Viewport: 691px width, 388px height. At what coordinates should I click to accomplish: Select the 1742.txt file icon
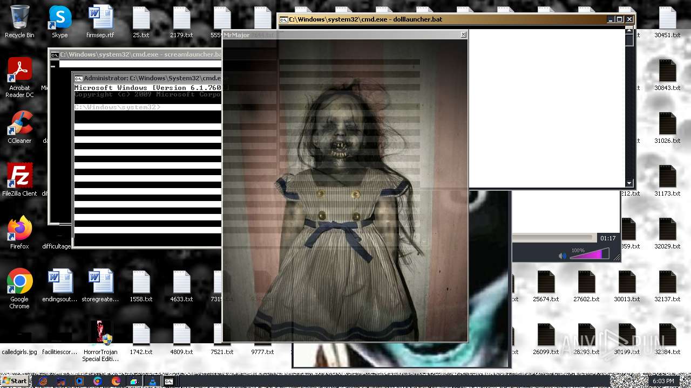pos(141,338)
